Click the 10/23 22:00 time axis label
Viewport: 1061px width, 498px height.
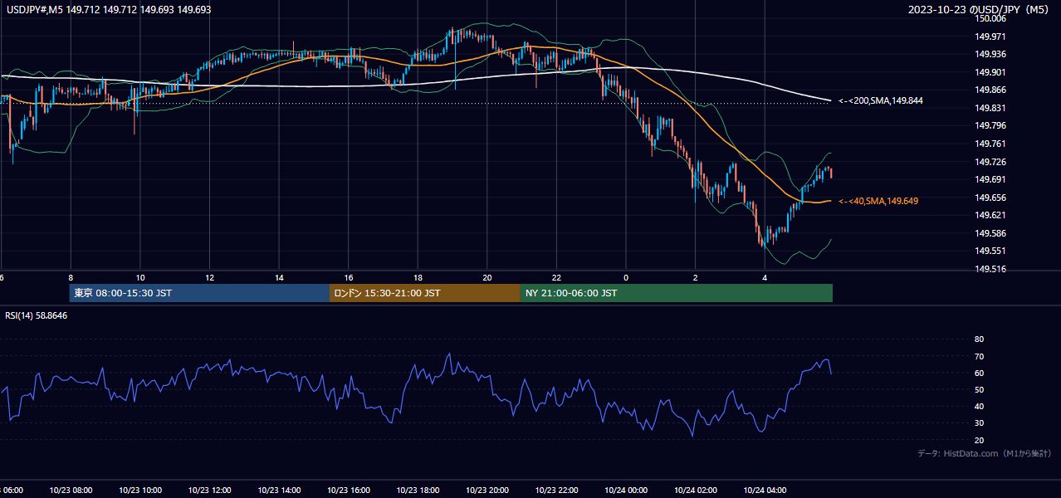pyautogui.click(x=557, y=490)
